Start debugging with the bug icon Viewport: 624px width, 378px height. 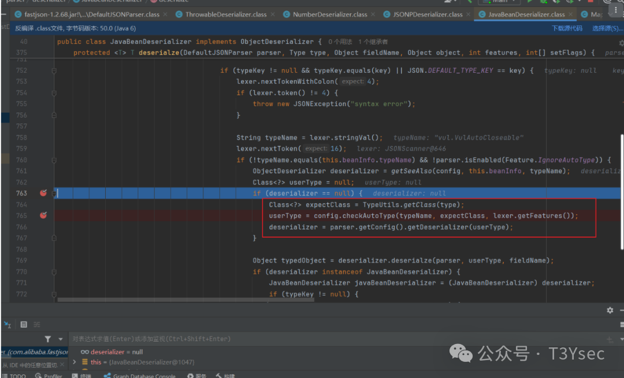544,2
